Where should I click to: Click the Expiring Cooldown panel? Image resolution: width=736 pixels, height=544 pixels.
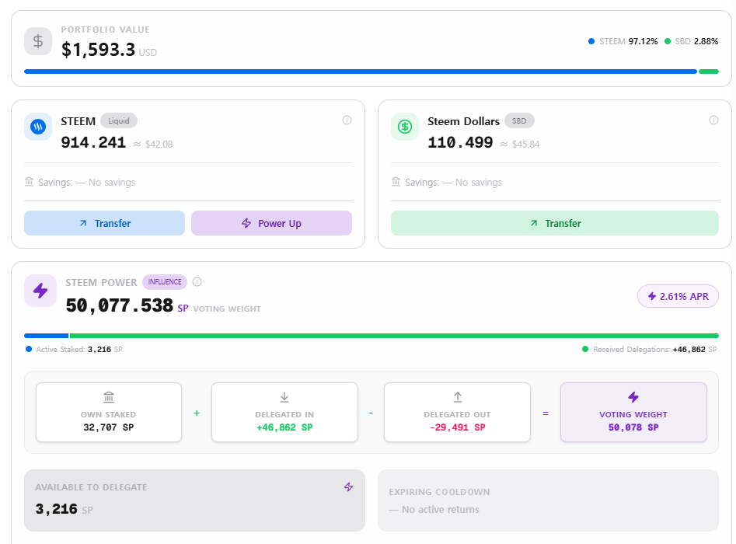(x=548, y=500)
